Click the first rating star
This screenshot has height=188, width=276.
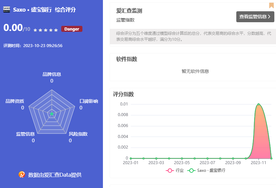35,30
